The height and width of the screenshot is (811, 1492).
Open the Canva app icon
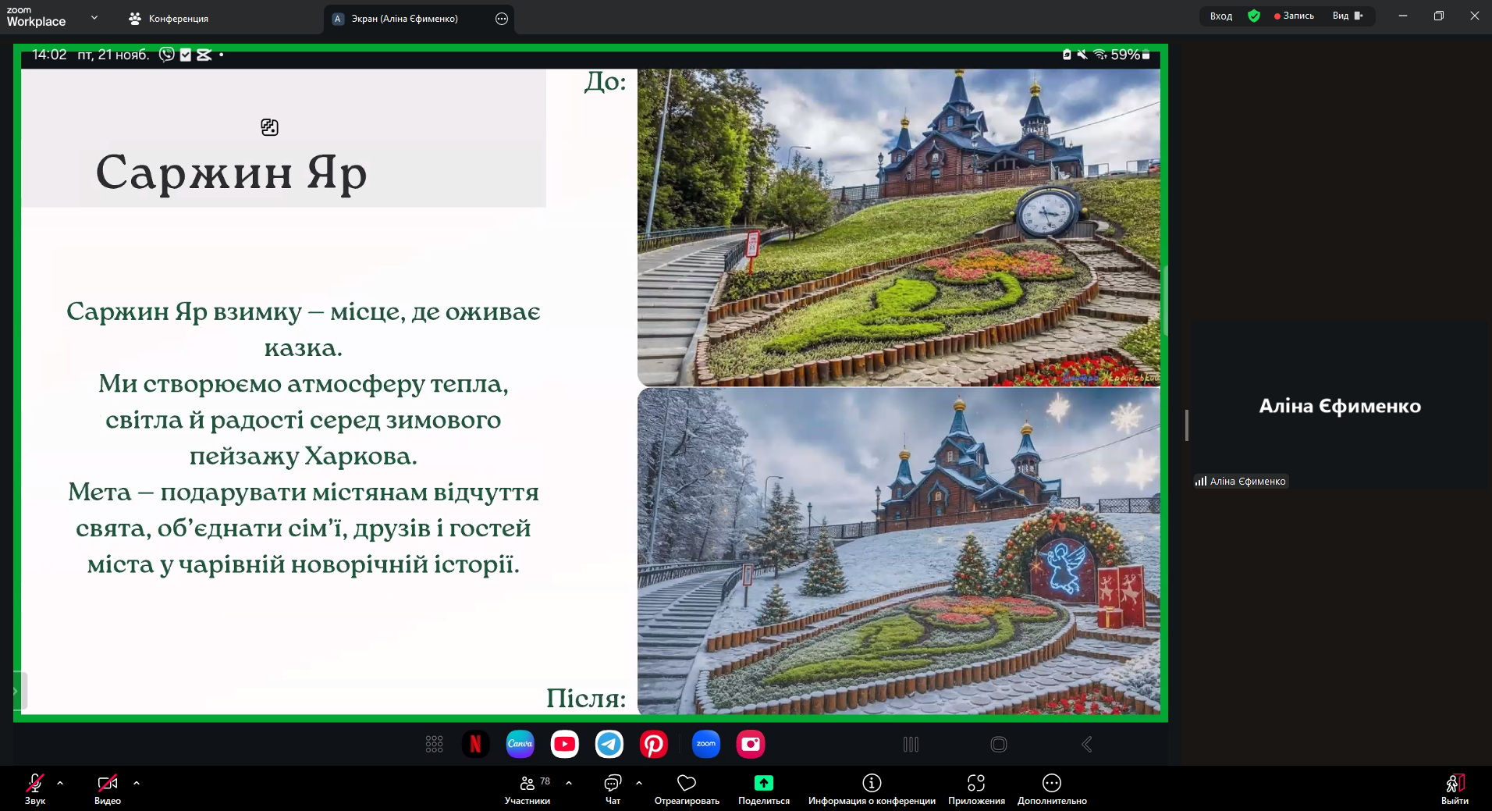click(x=520, y=744)
